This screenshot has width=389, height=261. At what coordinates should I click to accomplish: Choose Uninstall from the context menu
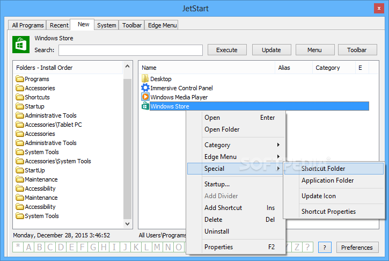(236, 231)
